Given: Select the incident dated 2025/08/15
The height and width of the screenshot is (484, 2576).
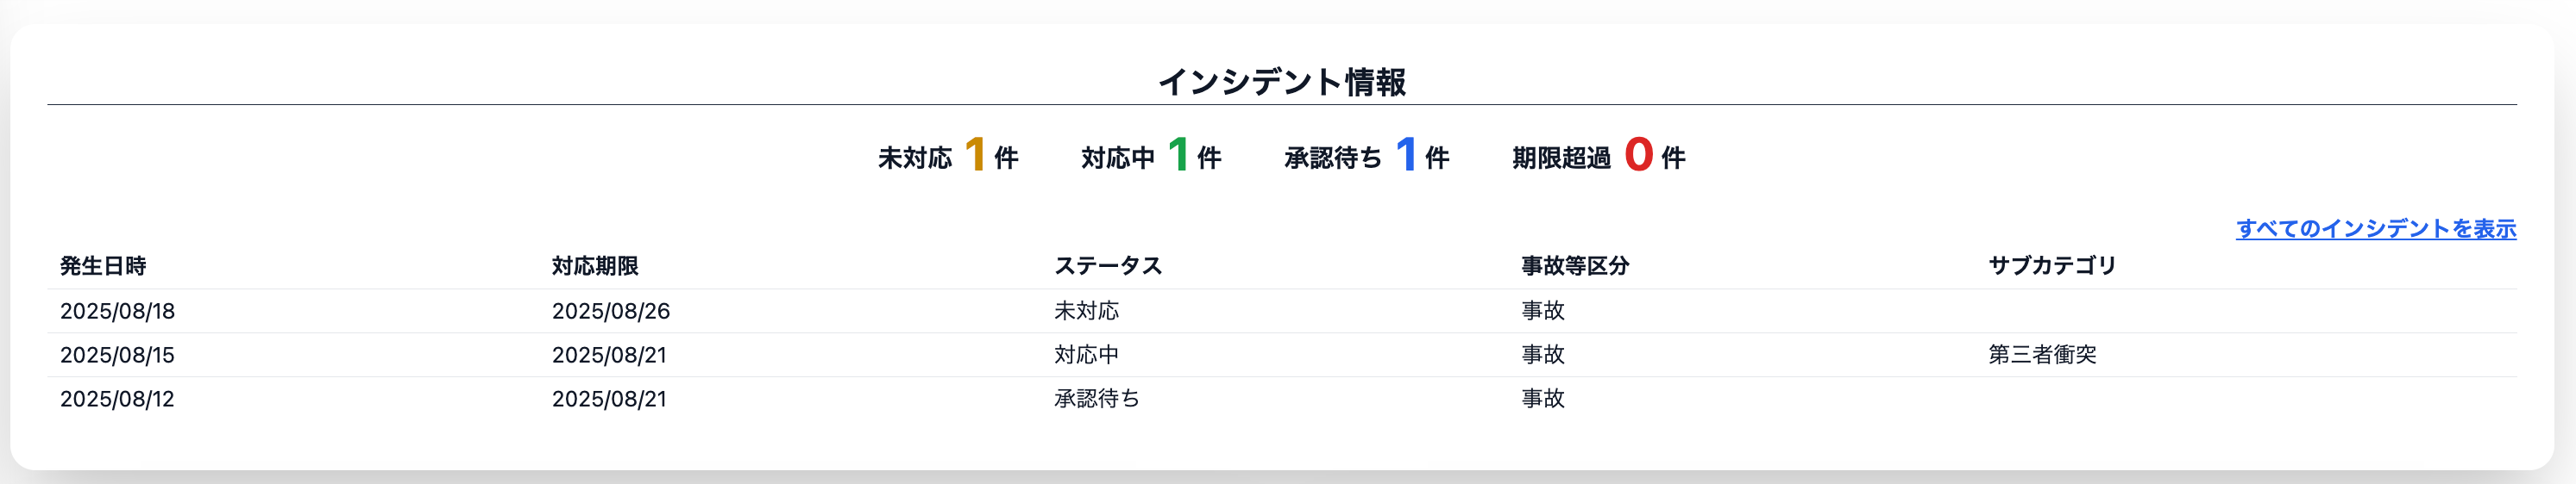Looking at the screenshot, I should click(x=118, y=356).
